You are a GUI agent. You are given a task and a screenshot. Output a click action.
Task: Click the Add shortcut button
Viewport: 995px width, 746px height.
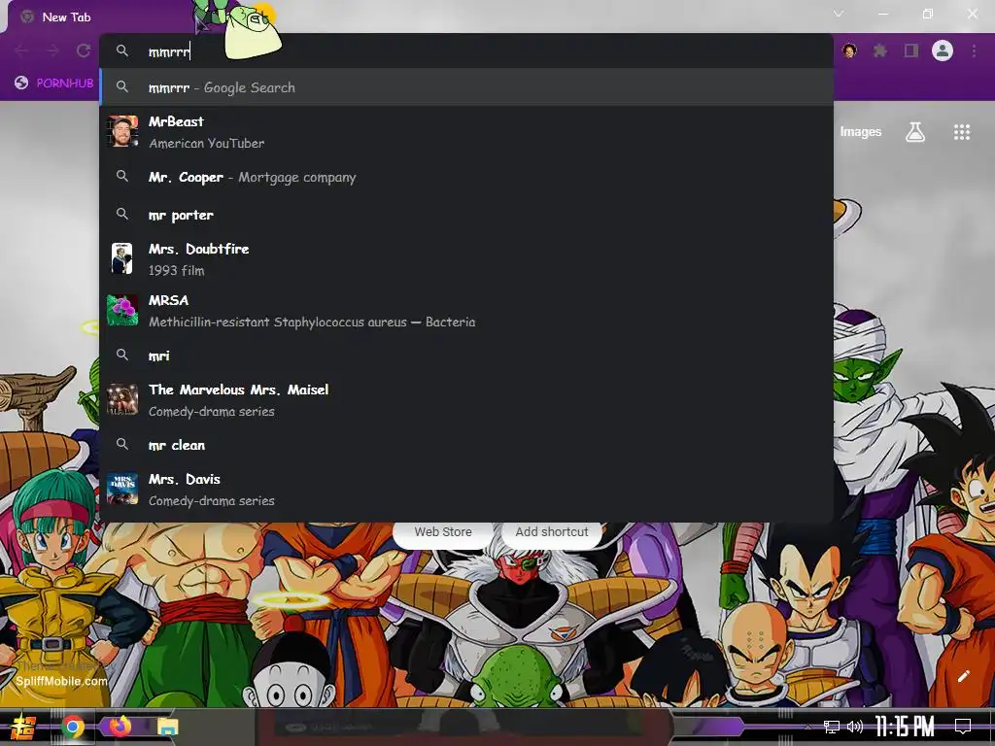[x=552, y=532]
